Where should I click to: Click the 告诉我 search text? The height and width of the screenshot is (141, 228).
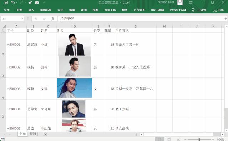tap(202, 10)
